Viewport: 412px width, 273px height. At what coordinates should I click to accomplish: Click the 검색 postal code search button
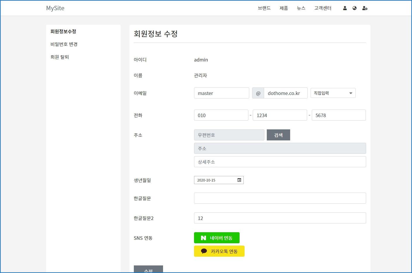coord(278,135)
